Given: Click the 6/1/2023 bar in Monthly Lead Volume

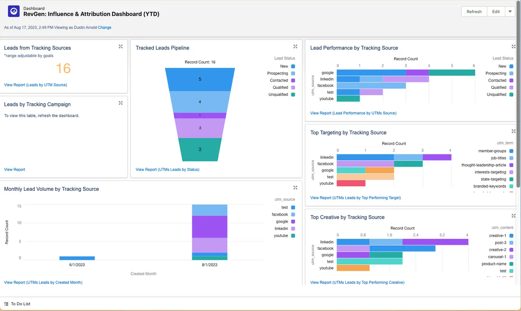Looking at the screenshot, I should click(77, 258).
